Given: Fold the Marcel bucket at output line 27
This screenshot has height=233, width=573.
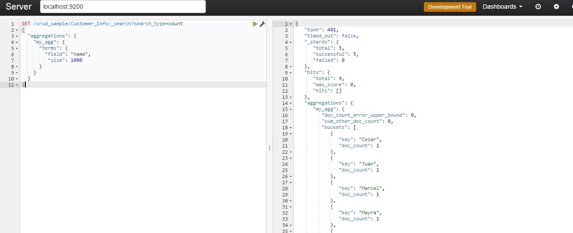Looking at the screenshot, I should [x=291, y=182].
